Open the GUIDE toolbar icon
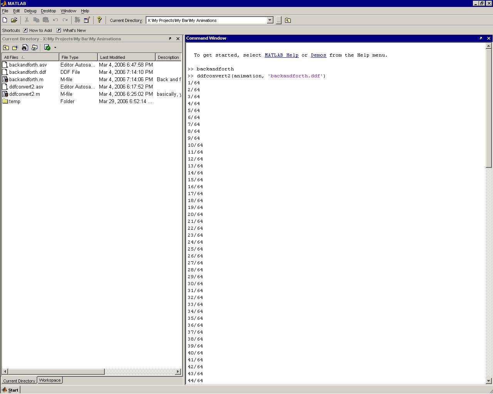The height and width of the screenshot is (394, 493). [x=87, y=20]
